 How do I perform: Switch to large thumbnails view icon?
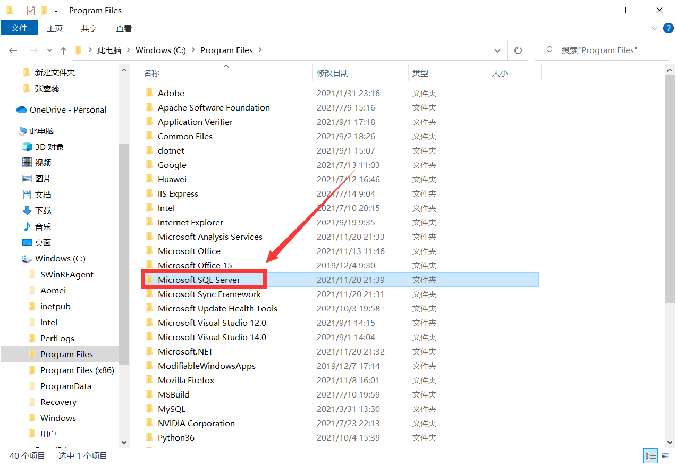coord(665,455)
